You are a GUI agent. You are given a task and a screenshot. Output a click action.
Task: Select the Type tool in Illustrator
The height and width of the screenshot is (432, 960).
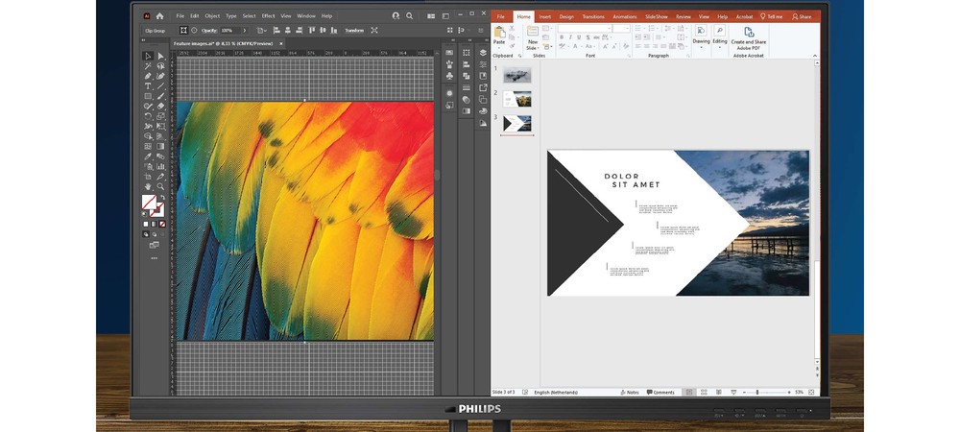tap(148, 86)
